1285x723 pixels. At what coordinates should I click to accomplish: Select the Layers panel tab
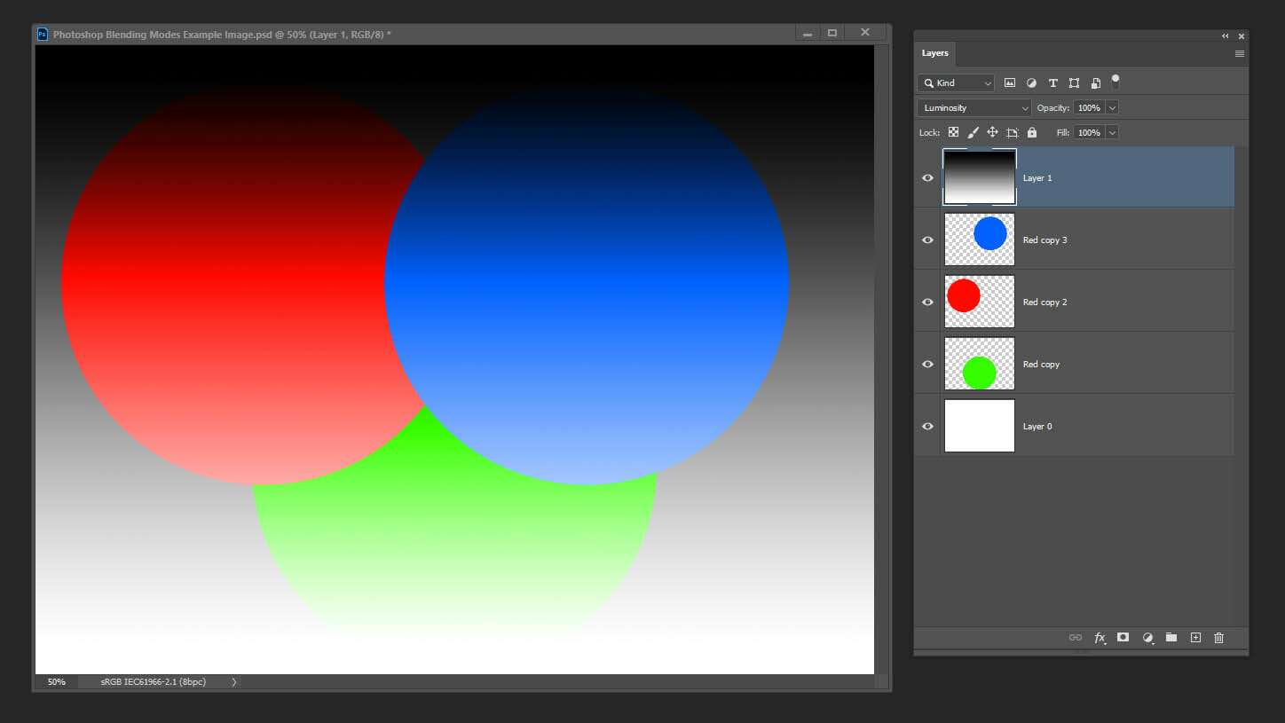934,53
